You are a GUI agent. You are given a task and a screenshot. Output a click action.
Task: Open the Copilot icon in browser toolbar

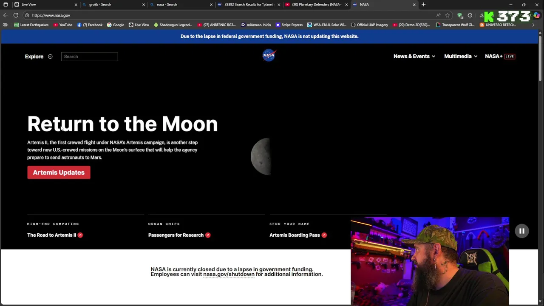[537, 15]
